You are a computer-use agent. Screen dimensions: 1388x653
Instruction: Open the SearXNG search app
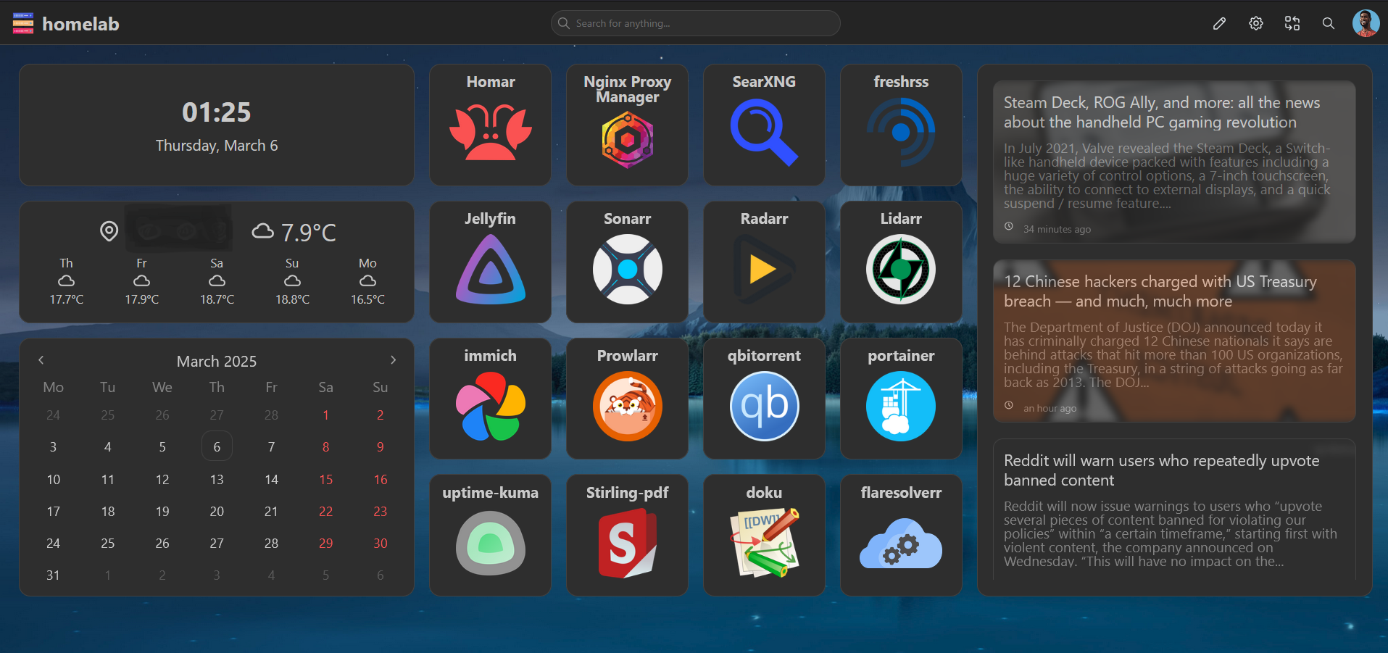(x=764, y=125)
